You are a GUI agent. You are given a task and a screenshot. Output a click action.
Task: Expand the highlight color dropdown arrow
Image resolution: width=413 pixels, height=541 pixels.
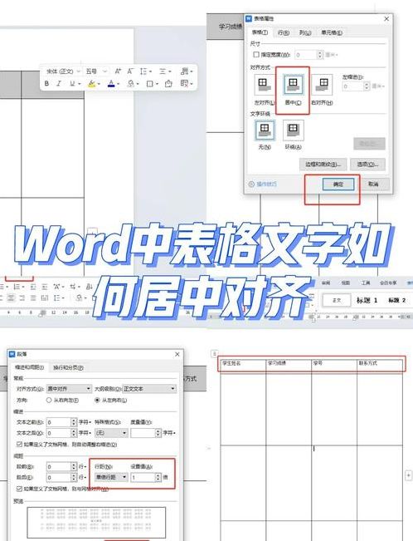99,84
